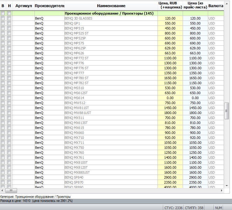The width and height of the screenshot is (232, 210).
Task: Click the B column header
Action: 3,6
